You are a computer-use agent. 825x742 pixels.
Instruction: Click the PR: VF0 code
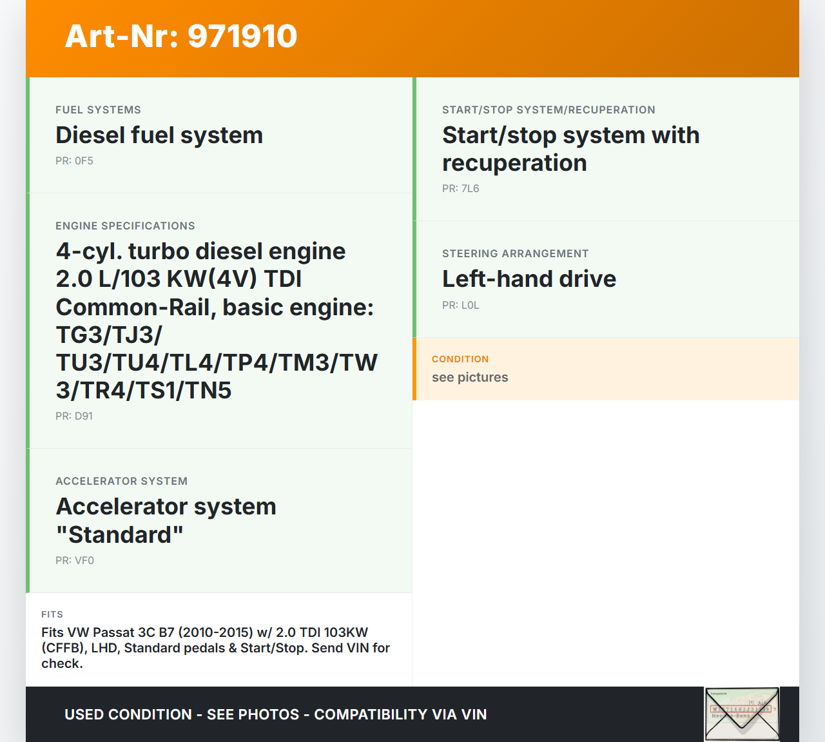coord(75,561)
